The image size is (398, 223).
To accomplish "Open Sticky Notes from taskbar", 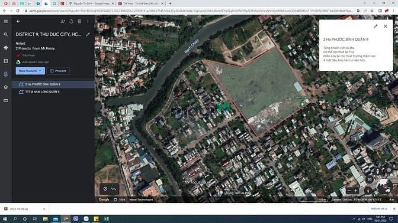I will click(96, 219).
